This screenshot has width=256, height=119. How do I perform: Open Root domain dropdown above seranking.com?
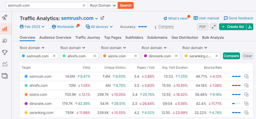pos(195,48)
